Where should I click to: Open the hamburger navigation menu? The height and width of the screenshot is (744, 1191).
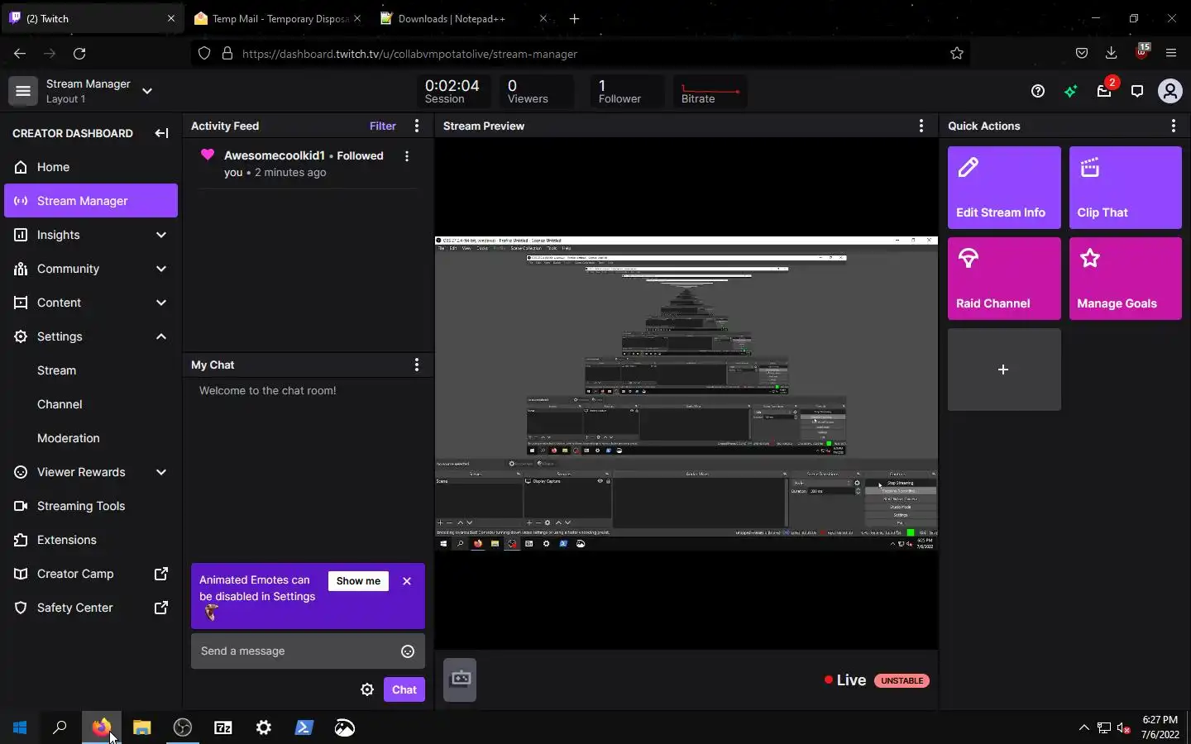23,91
